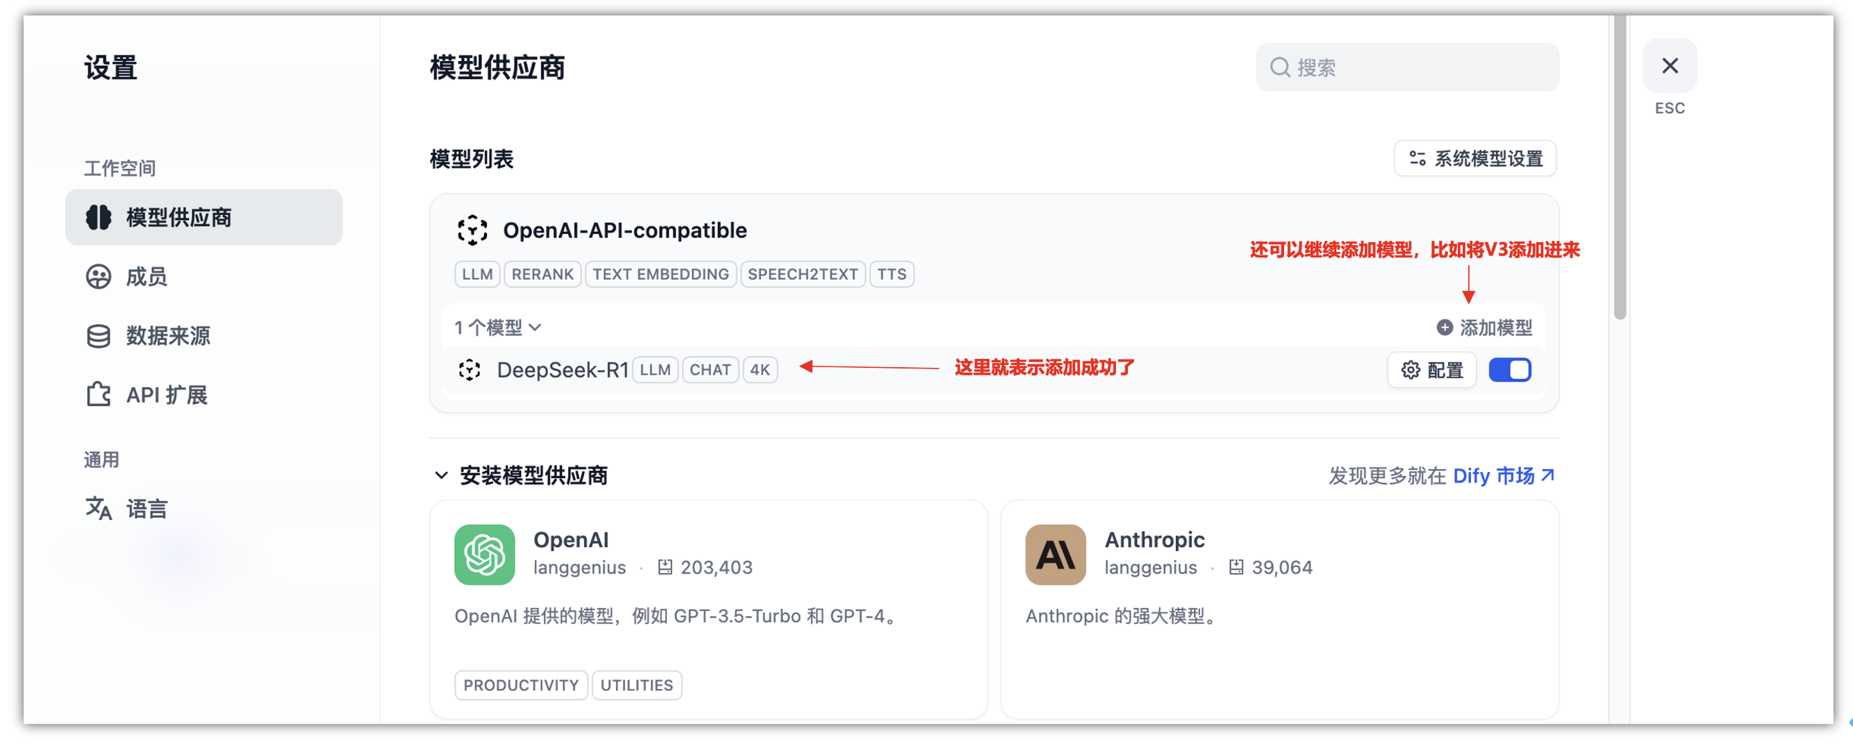Click the magnifier icon in search box
The width and height of the screenshot is (1853, 744).
tap(1279, 67)
